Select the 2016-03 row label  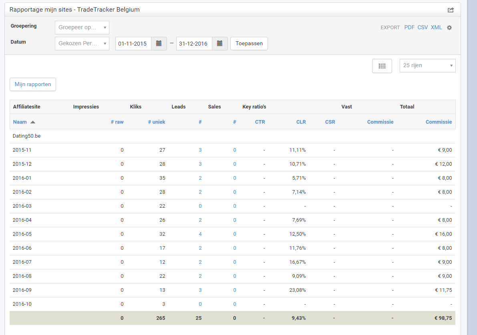pyautogui.click(x=22, y=206)
